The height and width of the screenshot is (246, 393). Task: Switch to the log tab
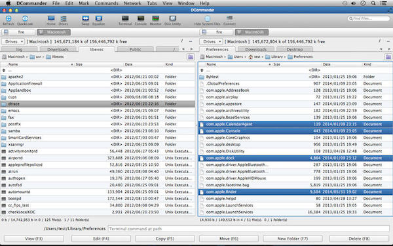(x=19, y=49)
